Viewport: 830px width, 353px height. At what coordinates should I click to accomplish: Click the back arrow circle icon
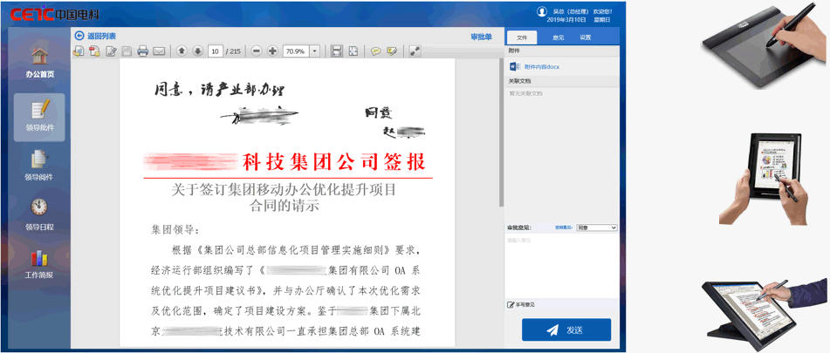coord(79,36)
